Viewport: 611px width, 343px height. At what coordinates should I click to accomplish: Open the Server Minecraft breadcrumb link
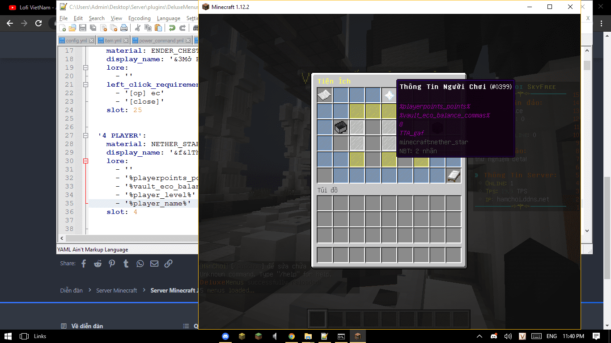[117, 290]
